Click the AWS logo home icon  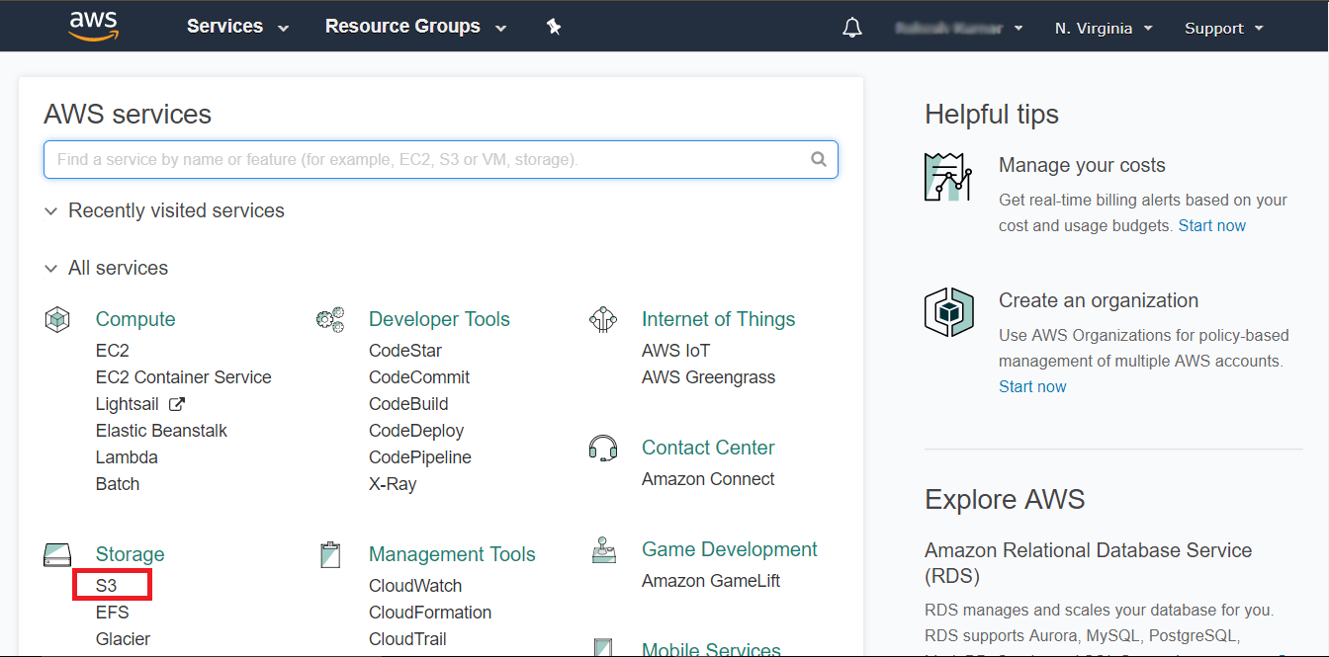93,27
